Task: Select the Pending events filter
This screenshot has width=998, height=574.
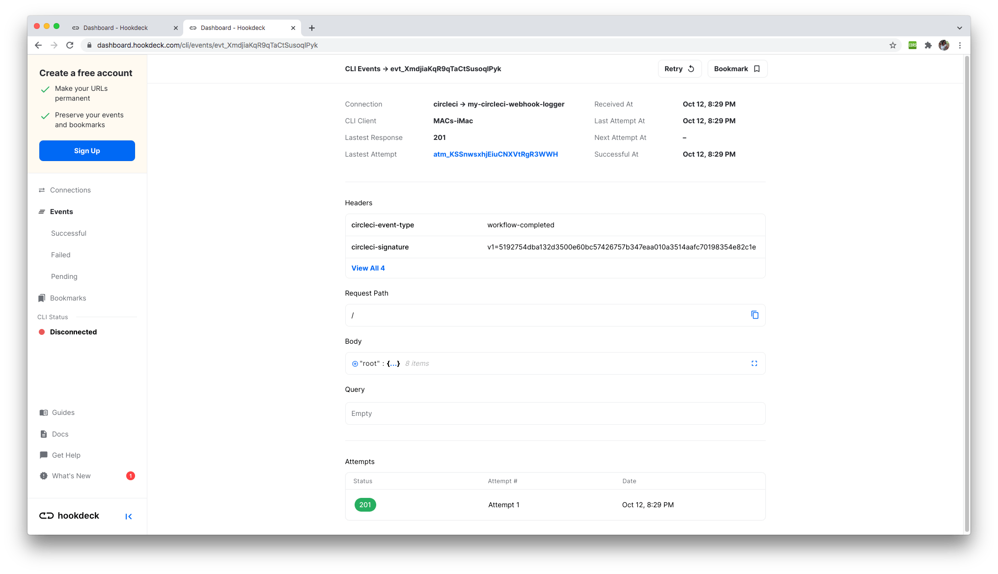Action: coord(64,276)
